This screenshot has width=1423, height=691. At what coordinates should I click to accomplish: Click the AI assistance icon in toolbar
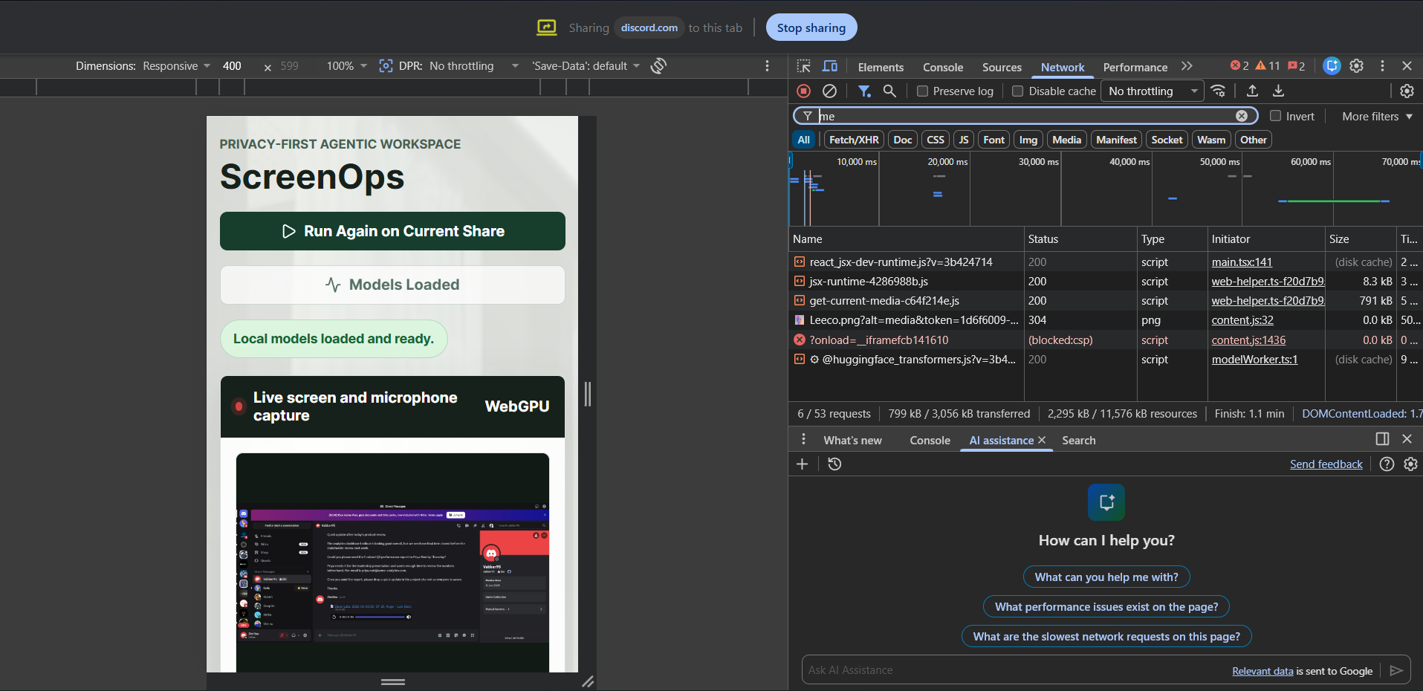pyautogui.click(x=1332, y=66)
